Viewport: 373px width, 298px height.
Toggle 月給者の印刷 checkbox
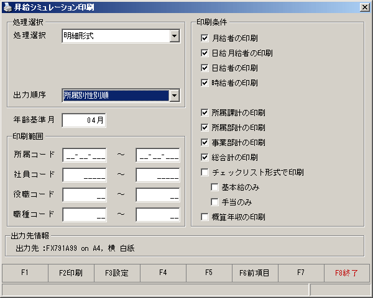tap(205, 38)
